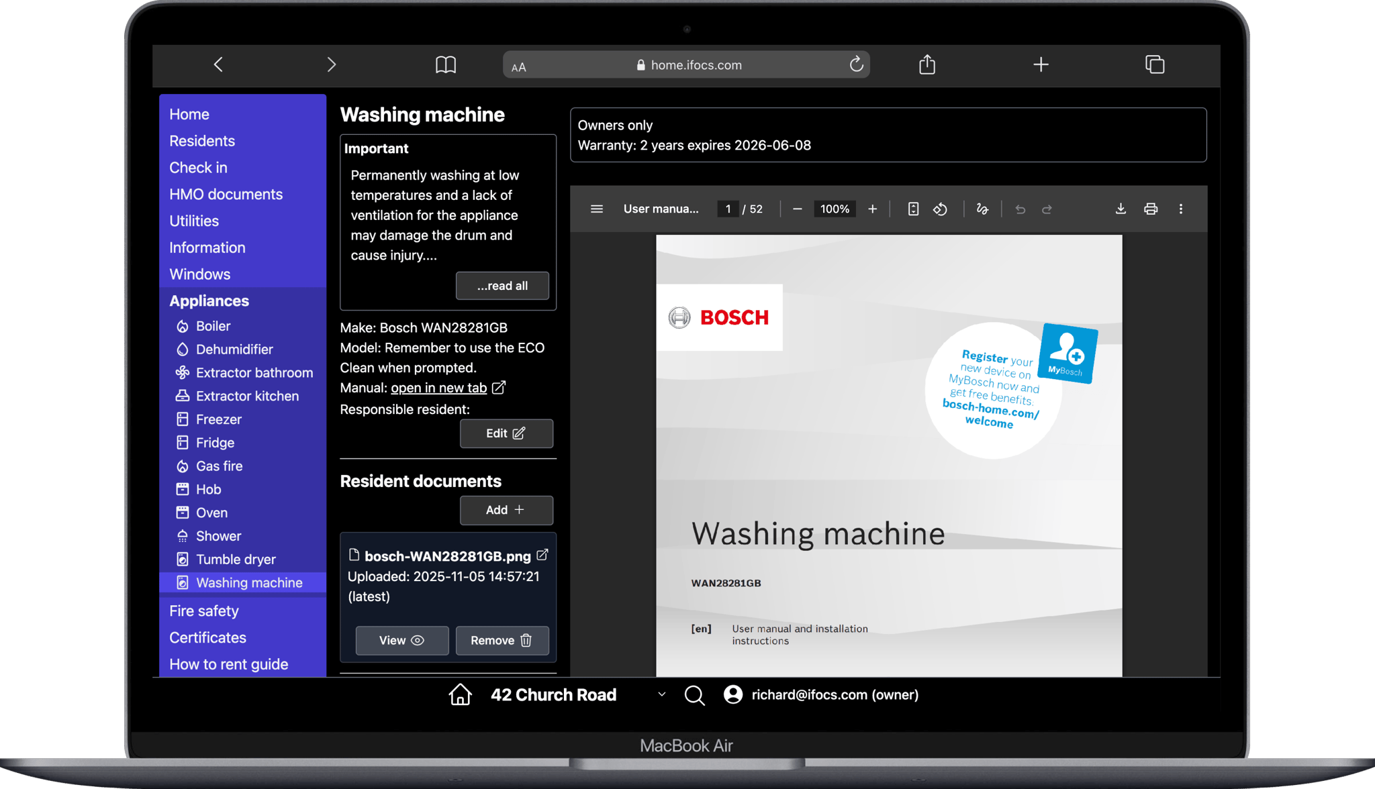Open a new tab with the plus icon
The image size is (1375, 789).
pyautogui.click(x=1041, y=64)
